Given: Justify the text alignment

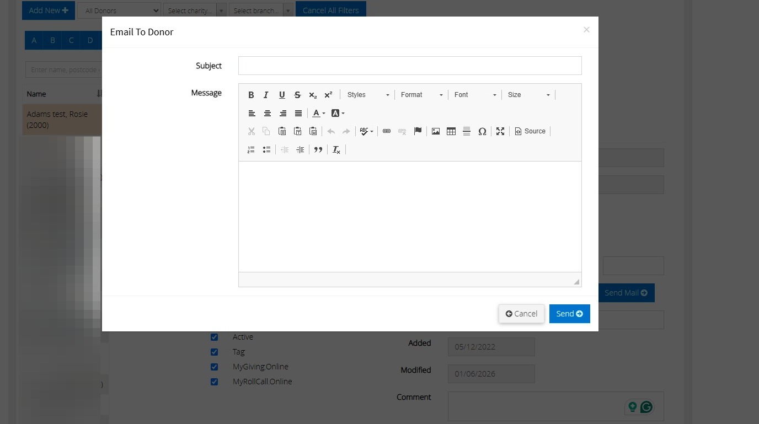Looking at the screenshot, I should 298,113.
